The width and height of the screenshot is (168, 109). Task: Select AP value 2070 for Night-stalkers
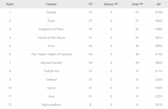tap(159, 105)
